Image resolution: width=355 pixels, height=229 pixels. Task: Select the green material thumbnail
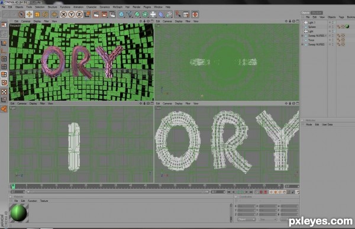[x=19, y=212]
